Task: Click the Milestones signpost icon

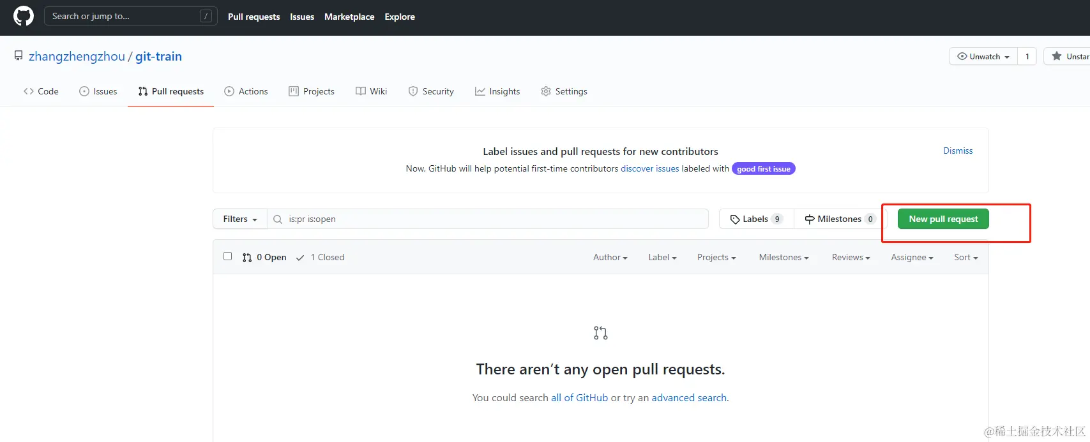Action: click(810, 219)
